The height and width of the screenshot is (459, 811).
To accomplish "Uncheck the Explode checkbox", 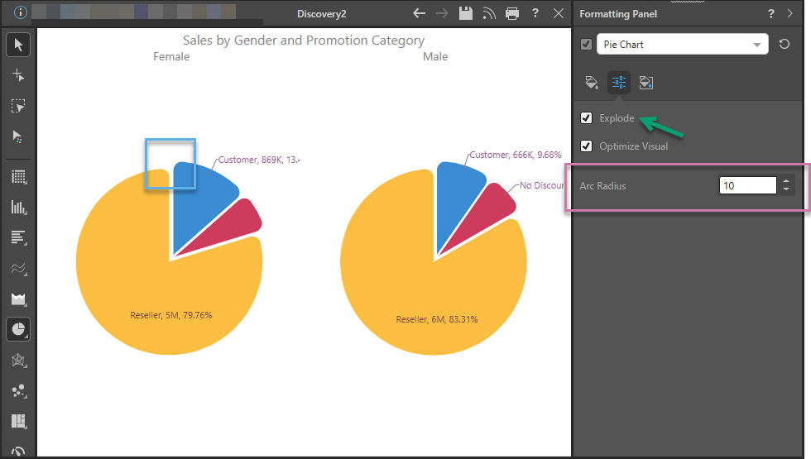I will 586,117.
